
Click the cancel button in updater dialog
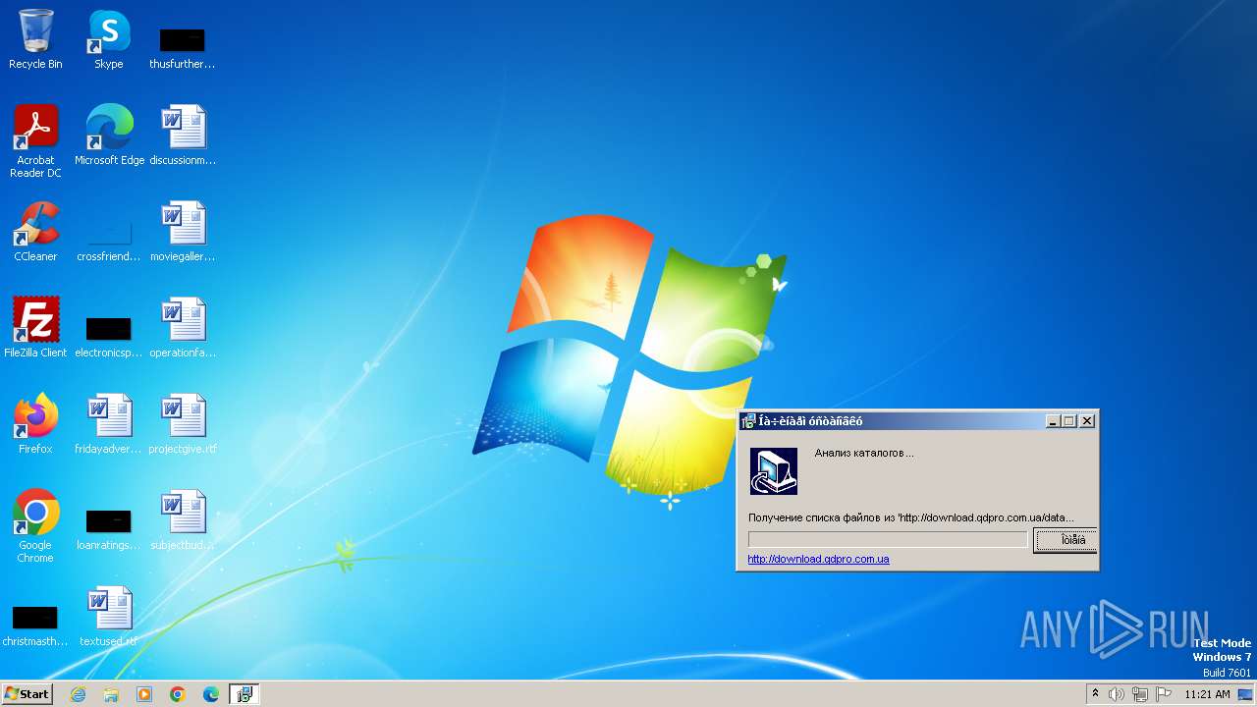coord(1066,540)
